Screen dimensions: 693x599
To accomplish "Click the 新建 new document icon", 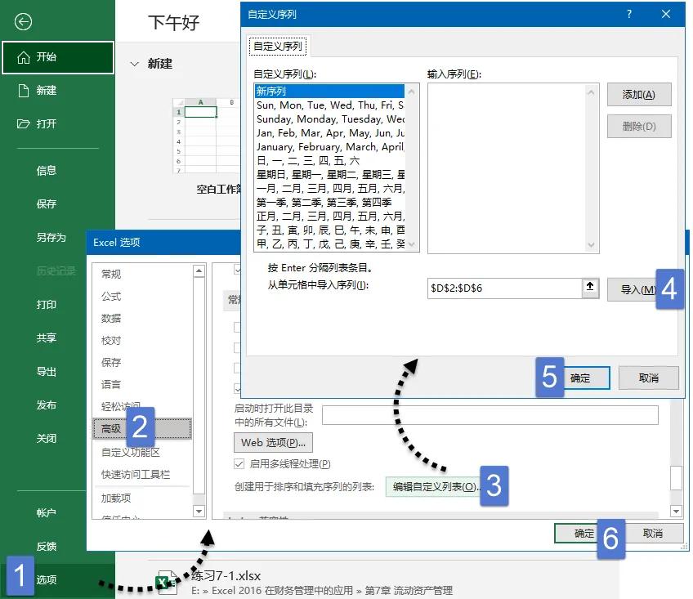I will [24, 90].
